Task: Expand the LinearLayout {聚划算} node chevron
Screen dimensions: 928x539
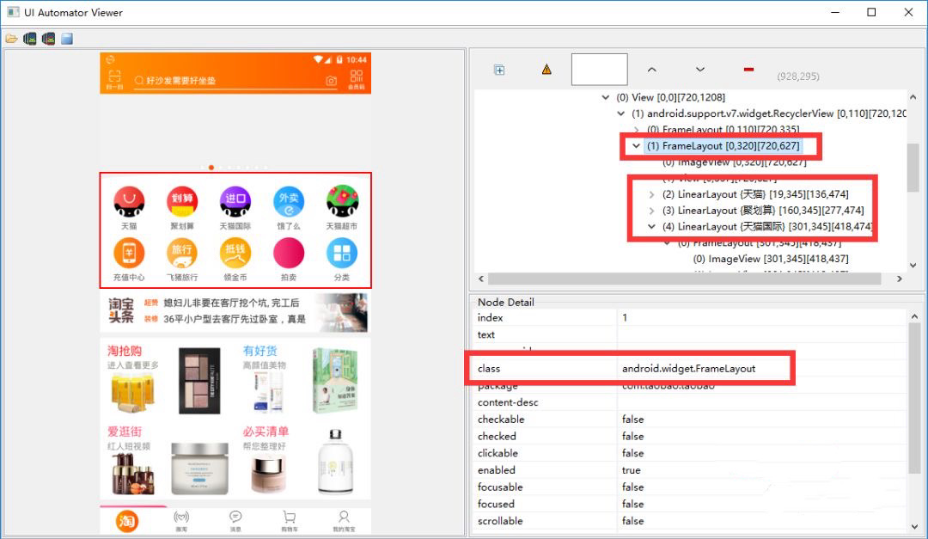Action: coord(651,211)
